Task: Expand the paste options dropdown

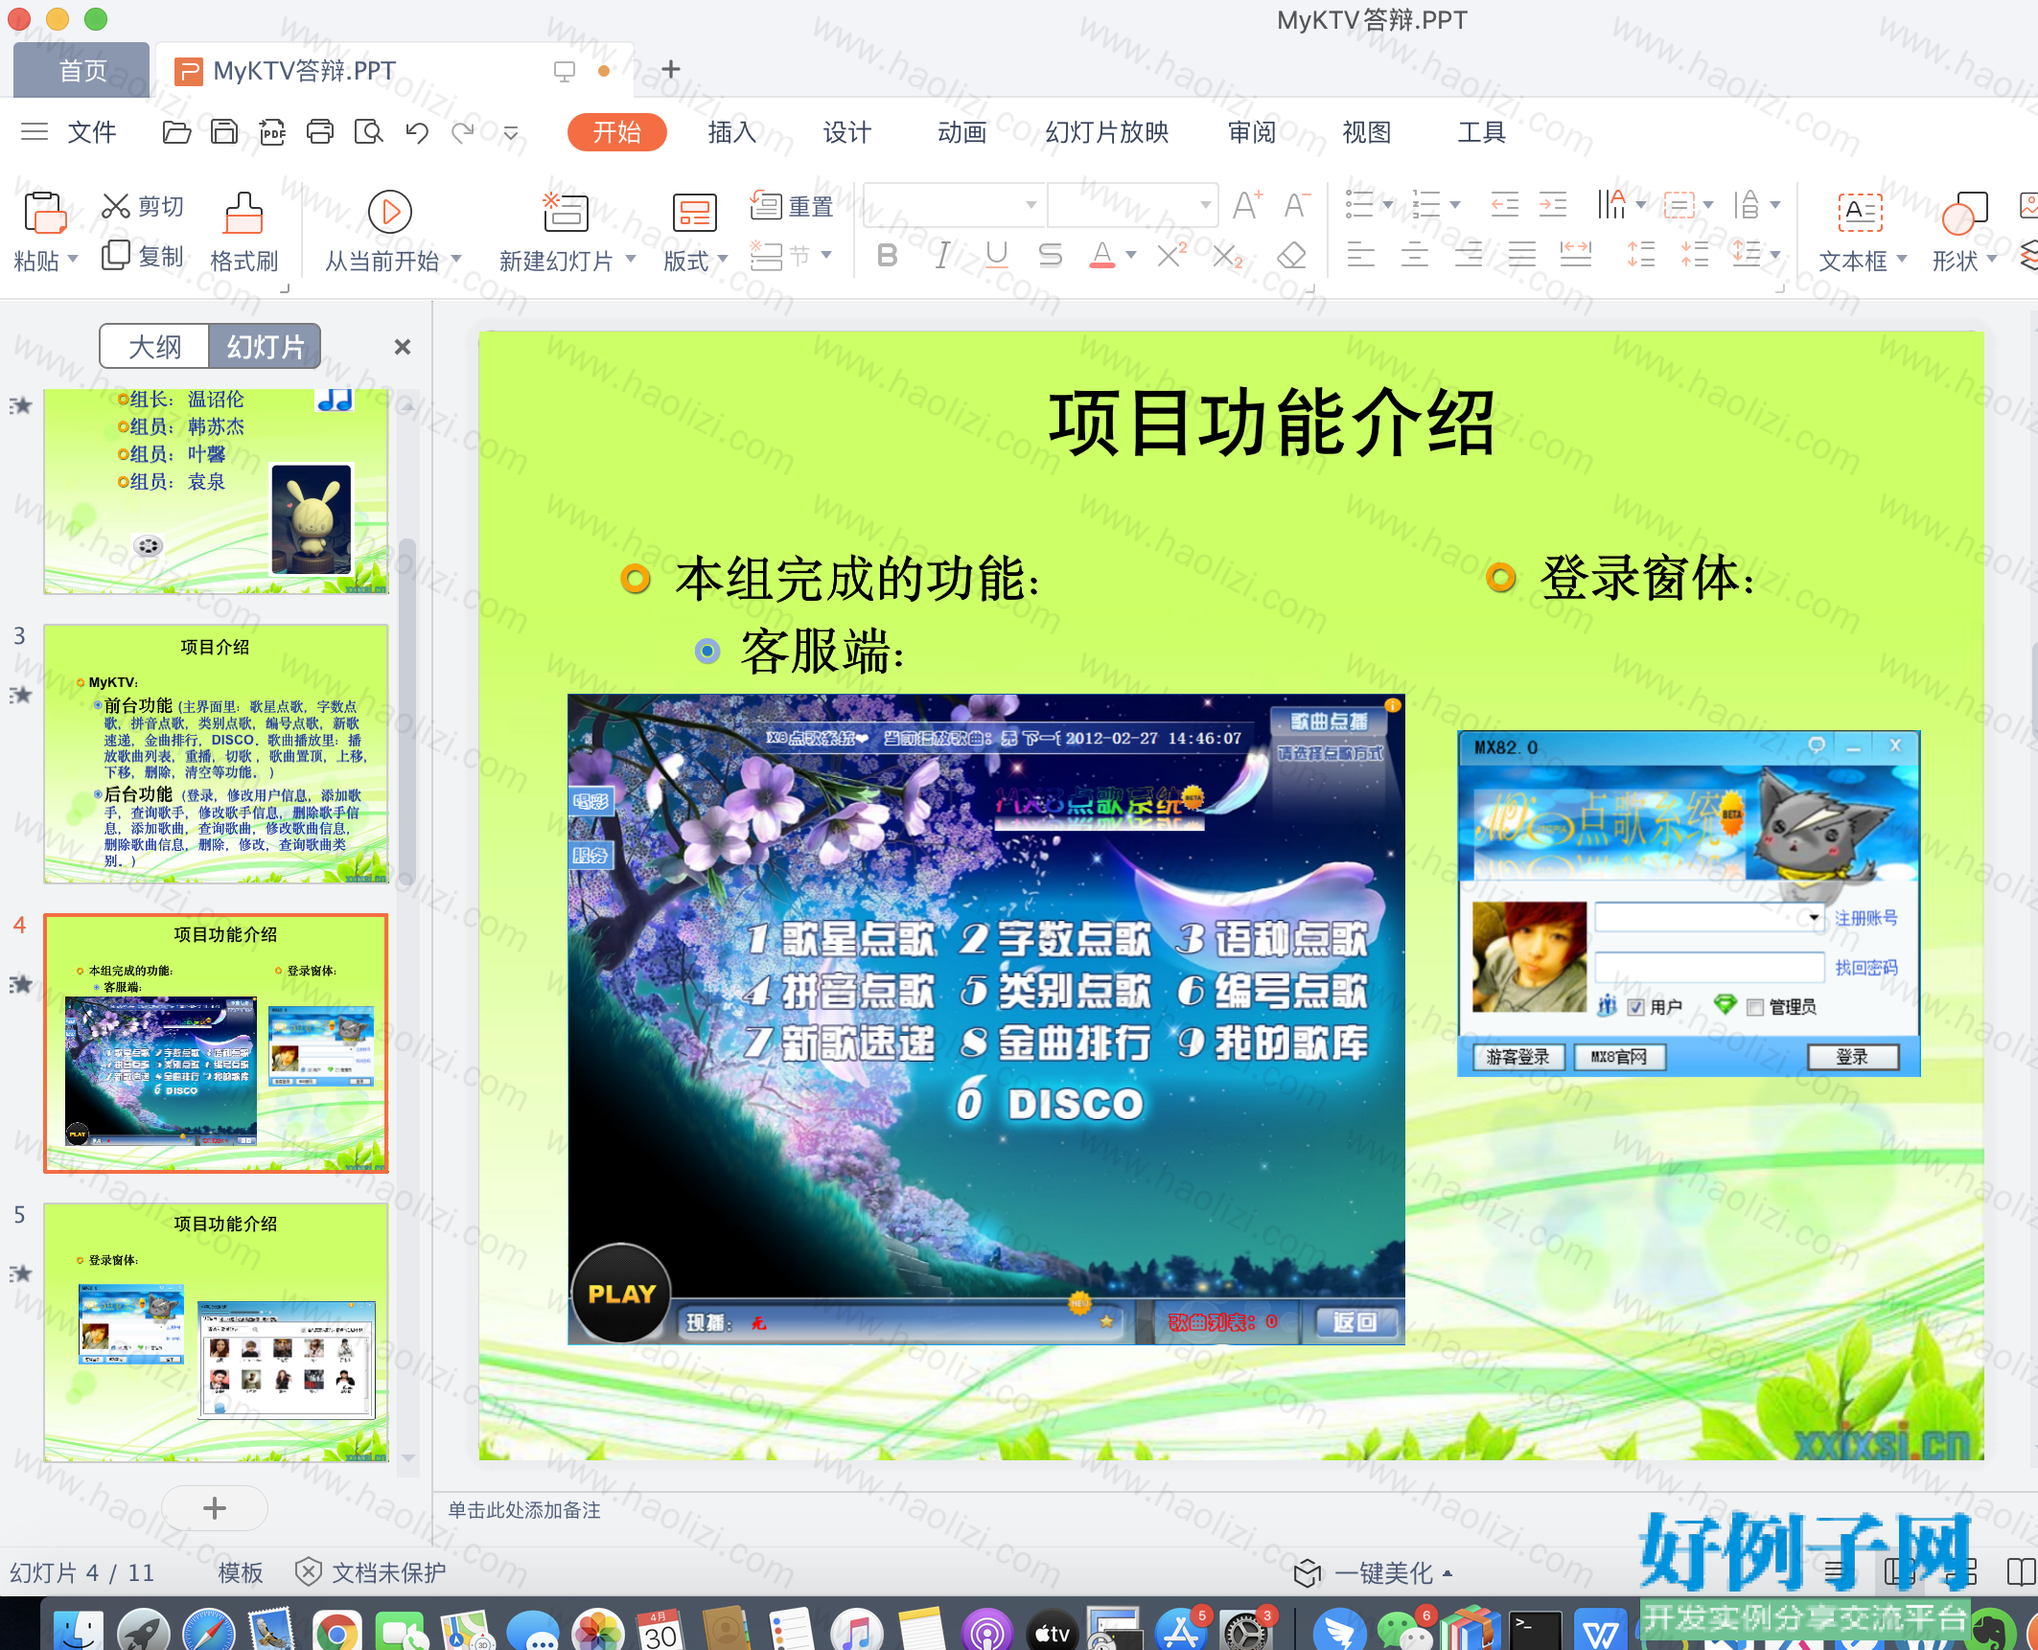Action: pos(73,259)
